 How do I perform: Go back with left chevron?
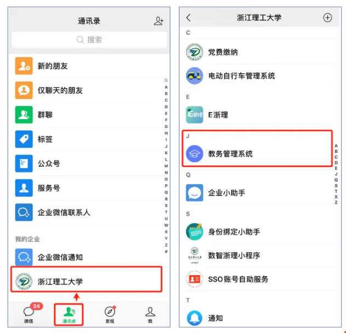coord(188,17)
